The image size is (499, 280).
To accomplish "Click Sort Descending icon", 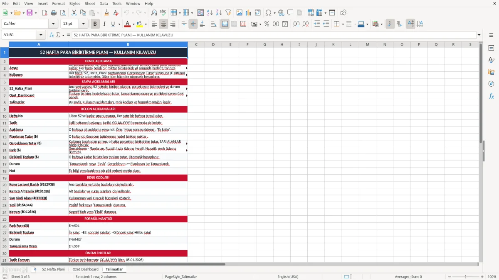I will click(x=219, y=13).
